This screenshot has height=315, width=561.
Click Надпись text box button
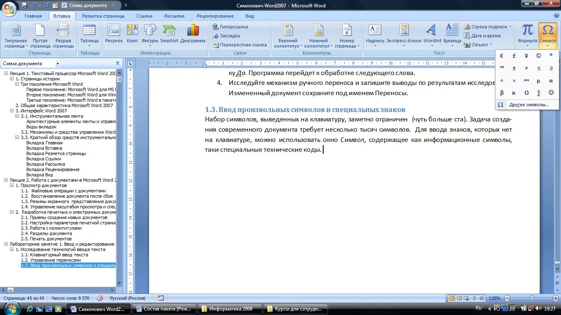click(375, 36)
